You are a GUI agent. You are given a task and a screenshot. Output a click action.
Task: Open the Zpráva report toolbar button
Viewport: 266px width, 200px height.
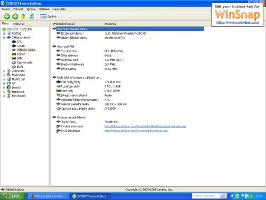pos(48,17)
